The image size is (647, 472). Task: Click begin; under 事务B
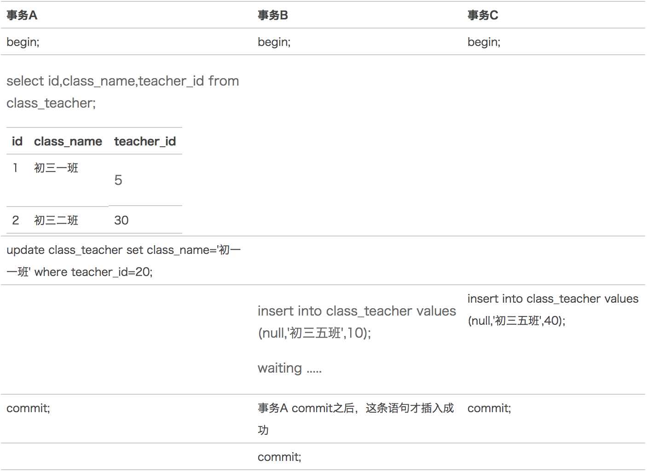[274, 42]
